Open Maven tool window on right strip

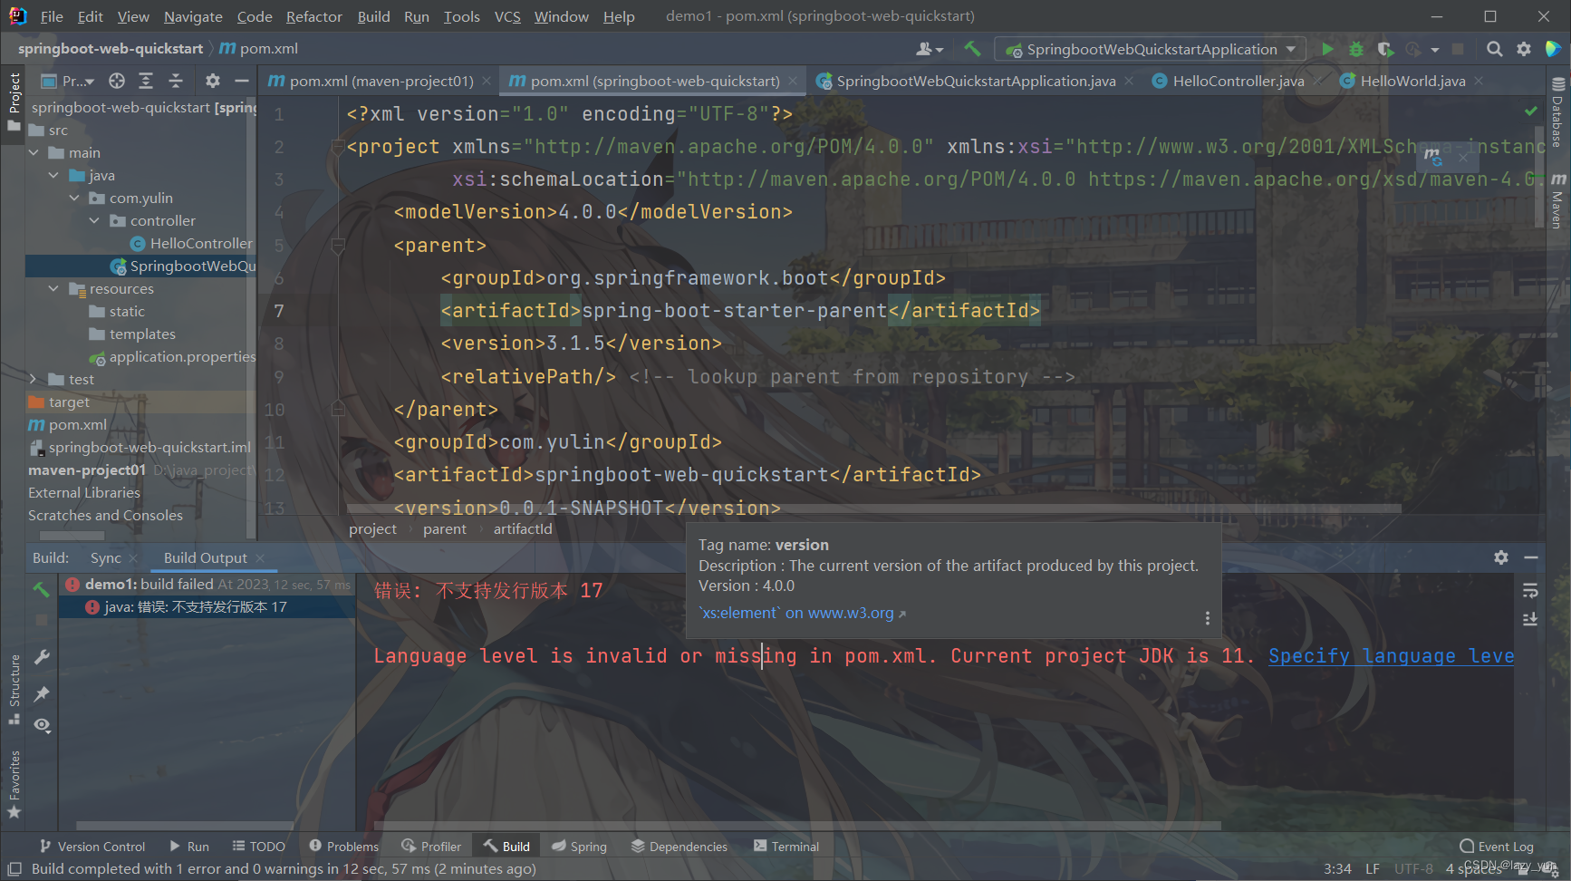(1557, 201)
